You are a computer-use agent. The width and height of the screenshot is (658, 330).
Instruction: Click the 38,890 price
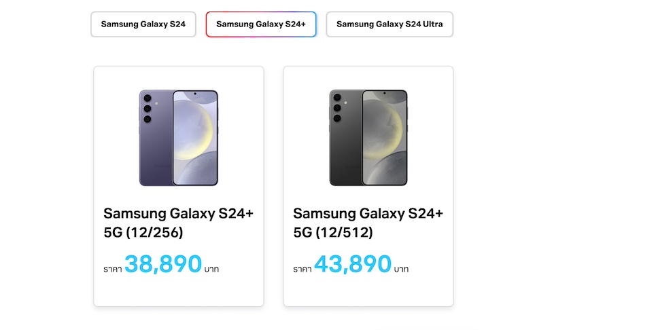click(163, 264)
